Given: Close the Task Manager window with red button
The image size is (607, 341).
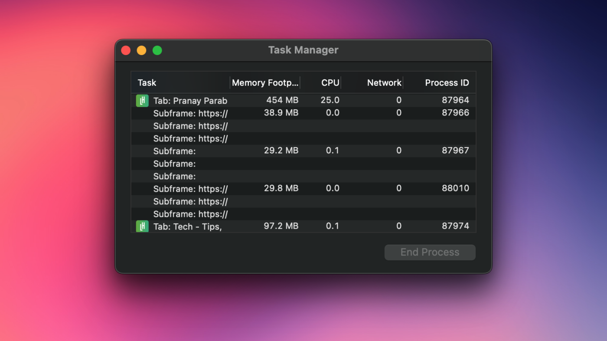Looking at the screenshot, I should click(x=126, y=50).
